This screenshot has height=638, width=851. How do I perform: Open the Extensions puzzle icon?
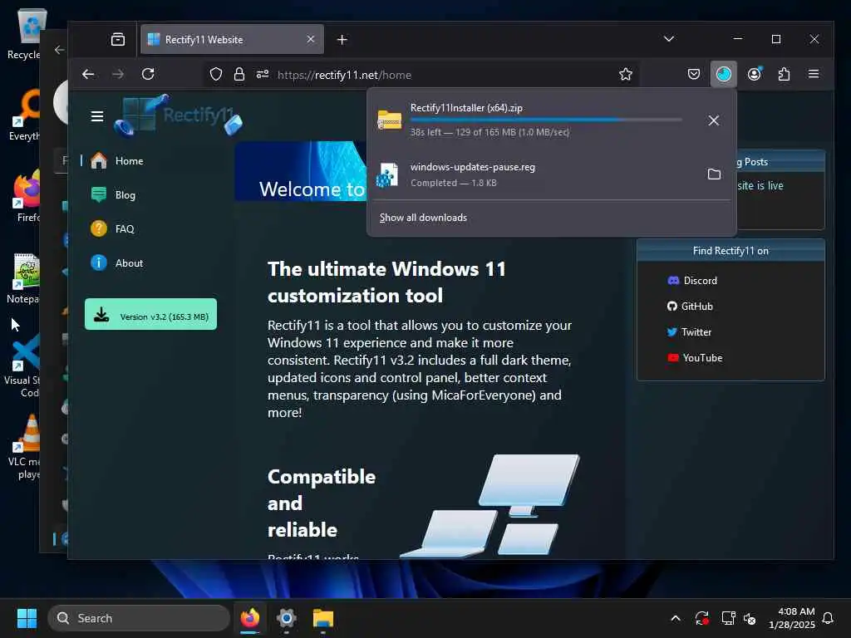coord(784,74)
